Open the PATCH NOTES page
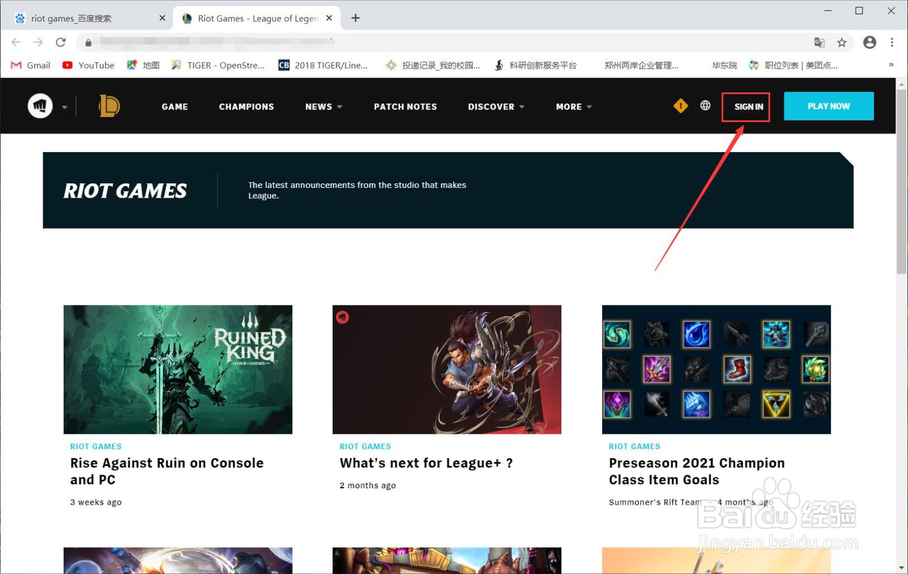 tap(405, 107)
